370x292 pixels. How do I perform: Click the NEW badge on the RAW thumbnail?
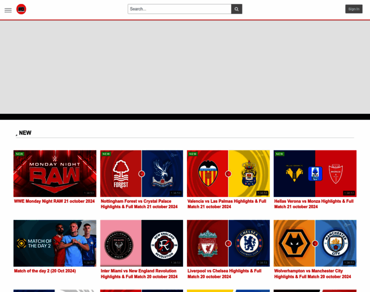19,154
